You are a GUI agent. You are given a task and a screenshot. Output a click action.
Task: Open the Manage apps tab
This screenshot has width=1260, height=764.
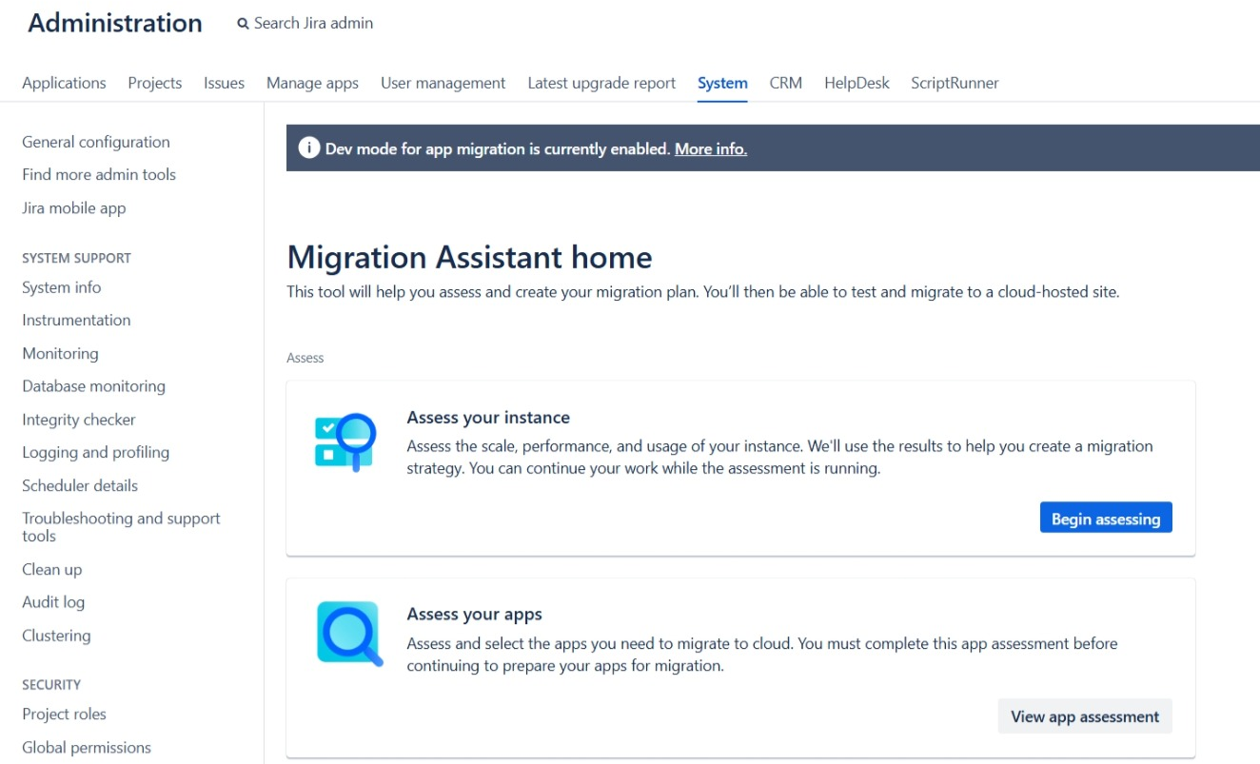[312, 83]
